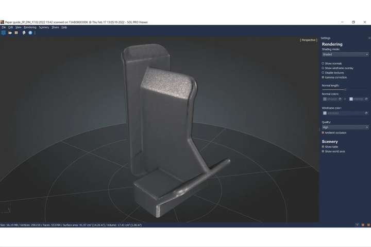Minimize the SOL PRO Viewer window
This screenshot has height=247, width=371.
click(342, 22)
